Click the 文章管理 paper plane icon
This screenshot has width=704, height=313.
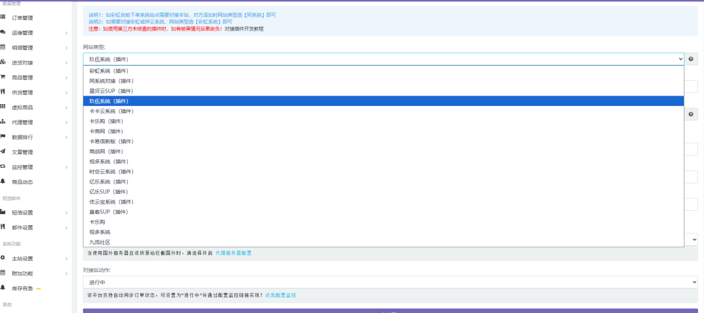point(3,152)
